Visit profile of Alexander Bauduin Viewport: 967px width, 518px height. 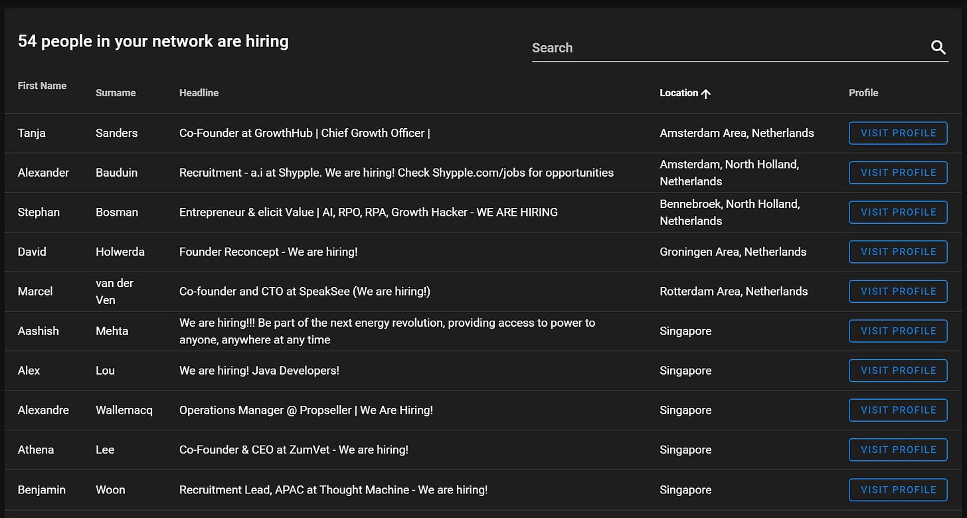pos(898,173)
